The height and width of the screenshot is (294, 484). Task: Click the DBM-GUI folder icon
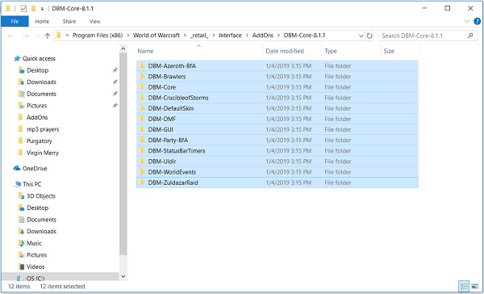142,129
